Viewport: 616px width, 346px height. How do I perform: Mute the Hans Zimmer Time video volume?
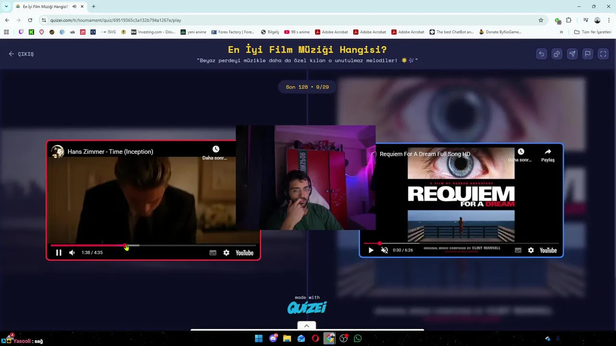72,253
